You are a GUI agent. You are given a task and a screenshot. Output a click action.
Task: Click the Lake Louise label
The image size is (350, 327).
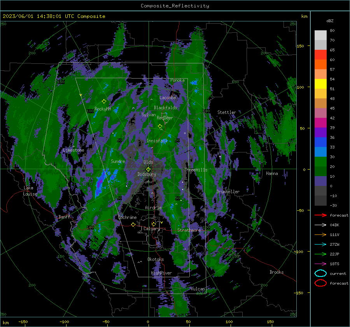(30, 191)
